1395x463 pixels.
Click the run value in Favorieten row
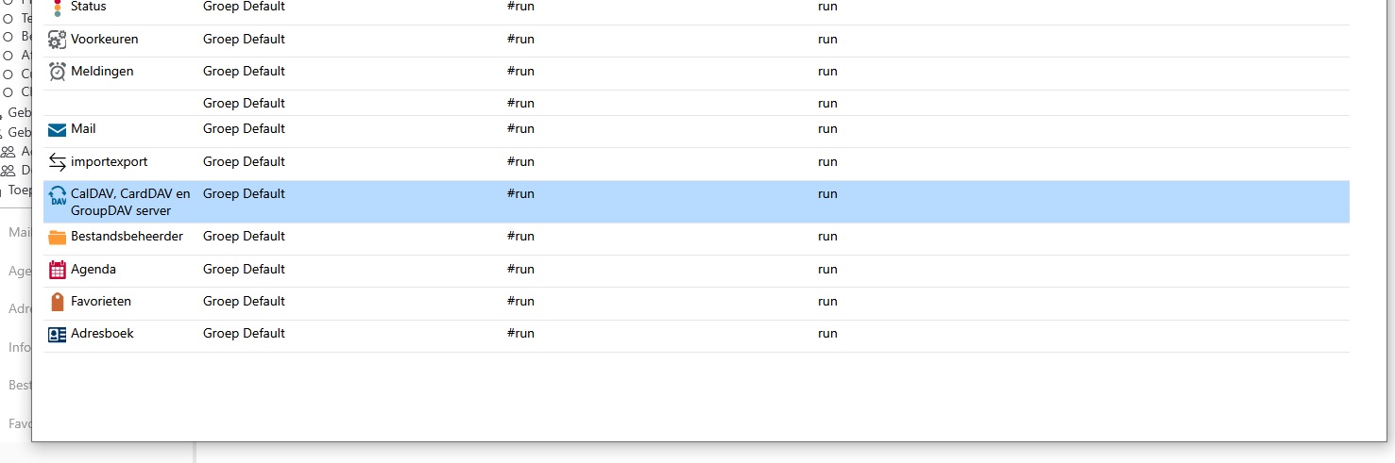click(827, 301)
